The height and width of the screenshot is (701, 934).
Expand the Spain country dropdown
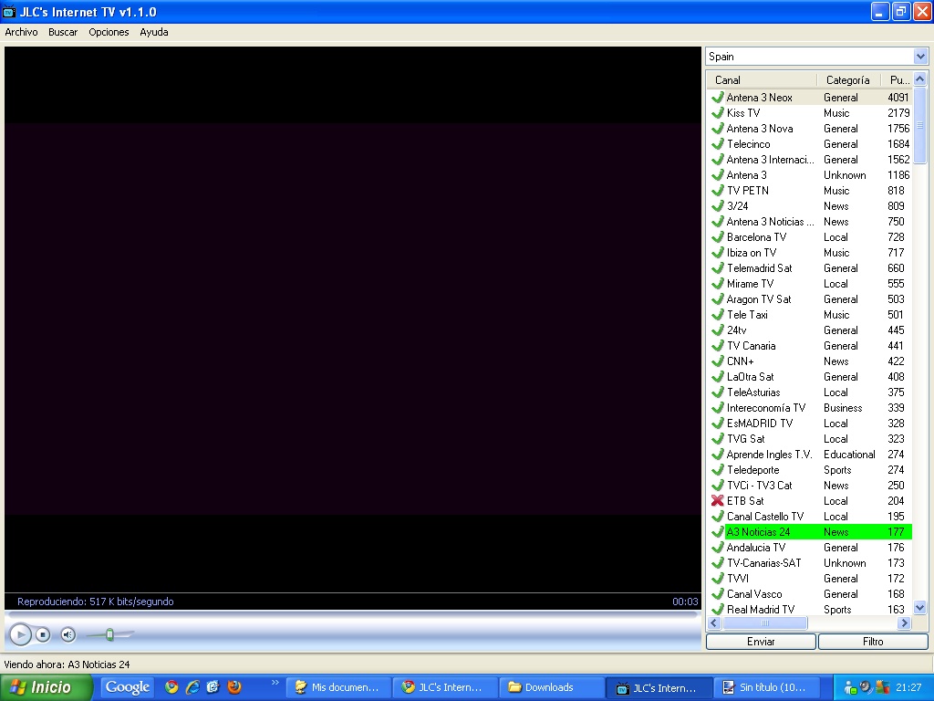(920, 57)
